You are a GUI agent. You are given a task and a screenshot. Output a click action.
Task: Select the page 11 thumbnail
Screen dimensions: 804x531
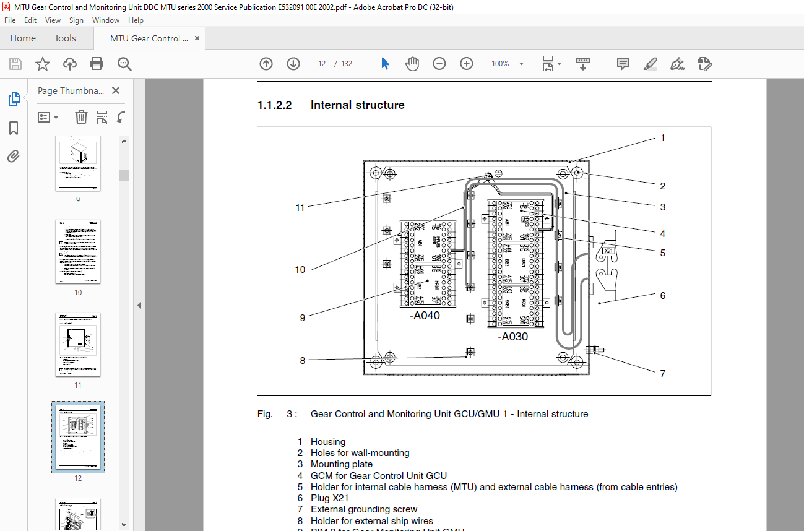pyautogui.click(x=78, y=344)
